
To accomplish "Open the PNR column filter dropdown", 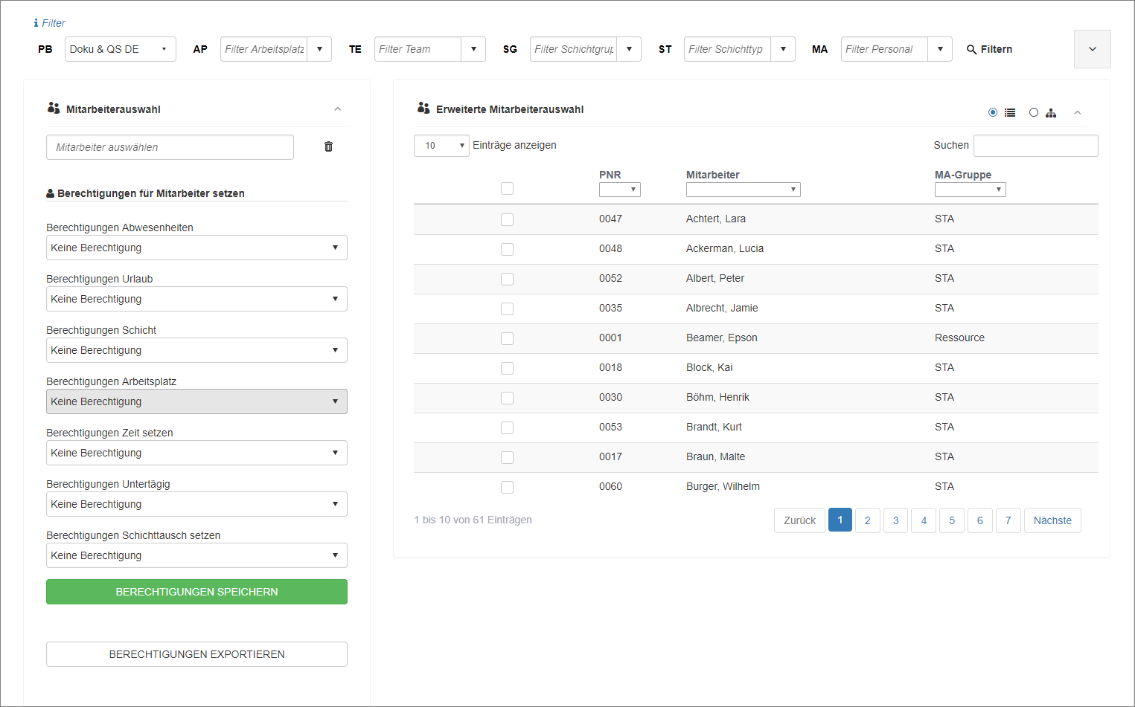I will (x=620, y=190).
